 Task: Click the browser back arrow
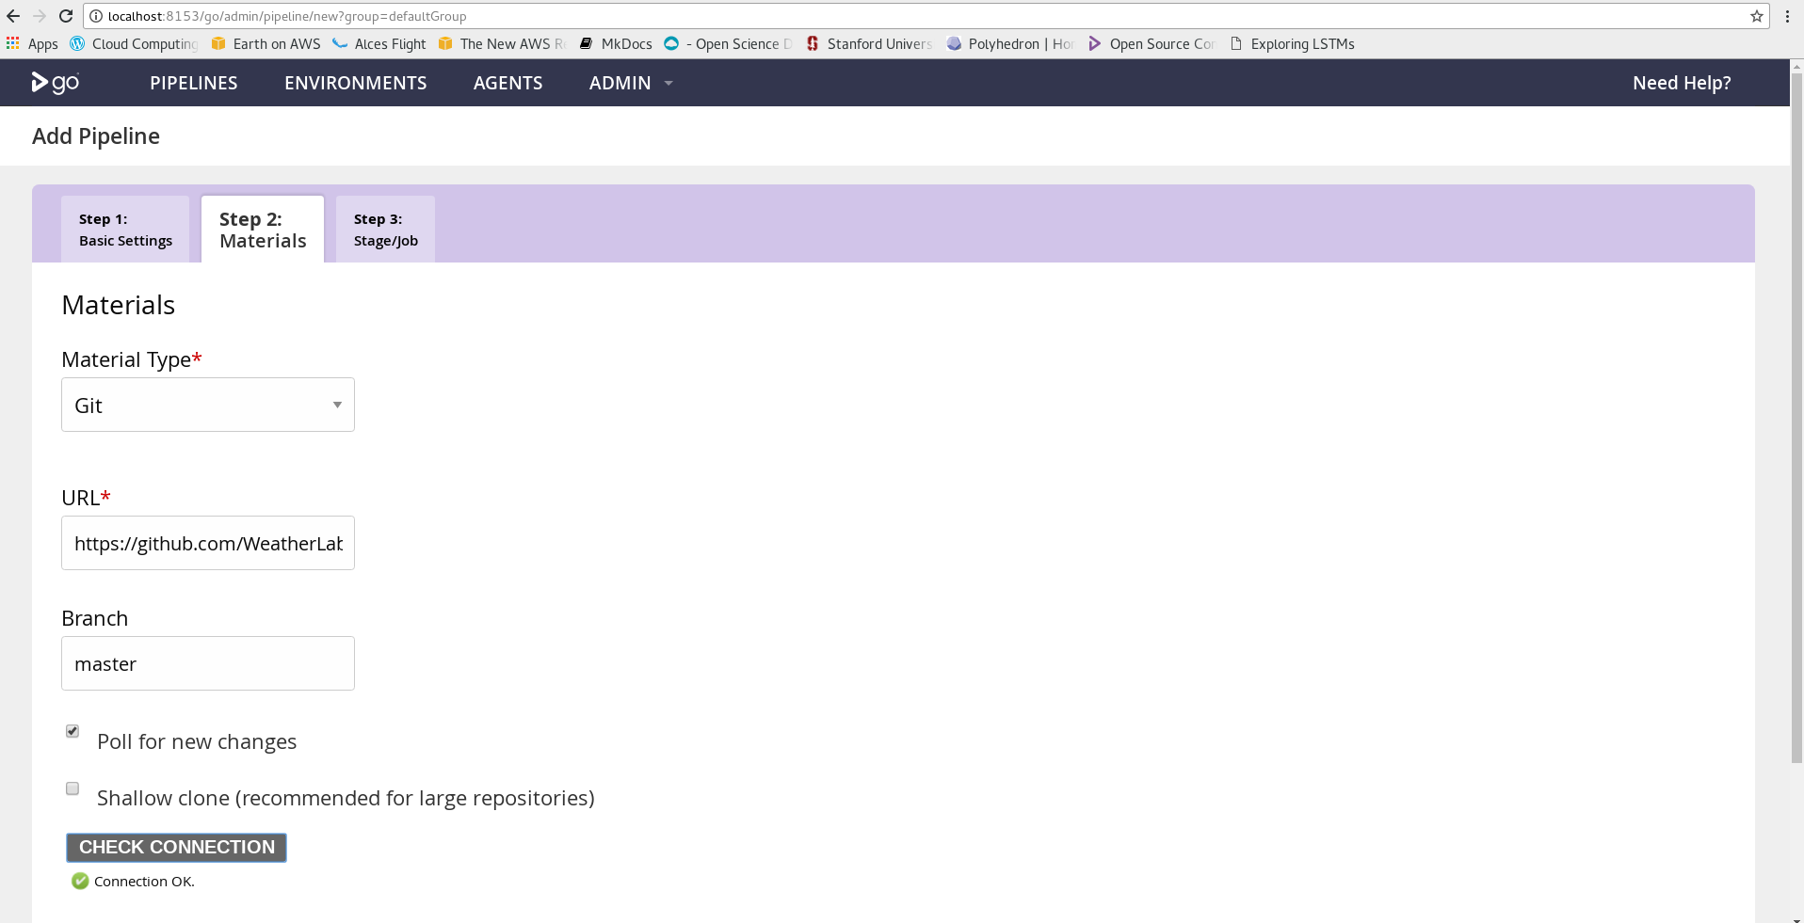click(x=13, y=16)
